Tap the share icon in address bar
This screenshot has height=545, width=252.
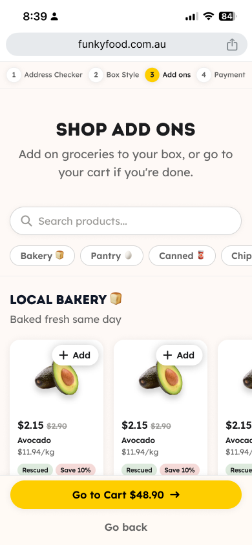232,45
